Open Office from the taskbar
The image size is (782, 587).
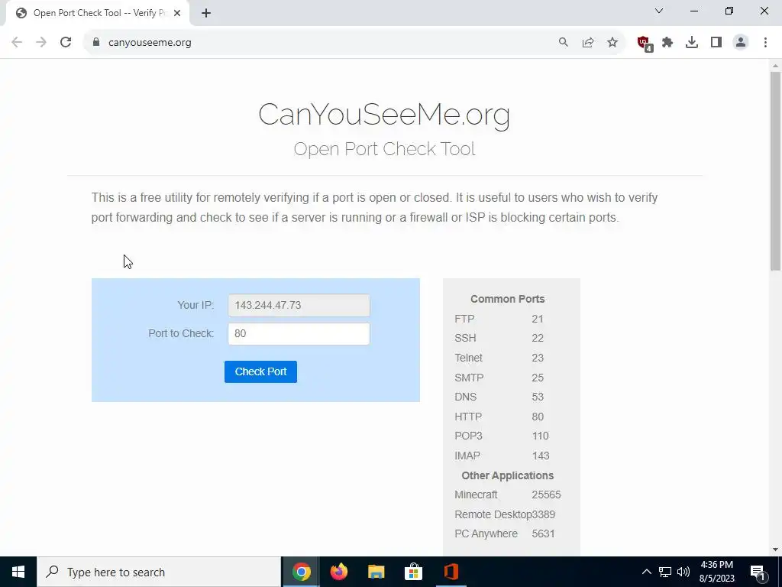pos(451,572)
